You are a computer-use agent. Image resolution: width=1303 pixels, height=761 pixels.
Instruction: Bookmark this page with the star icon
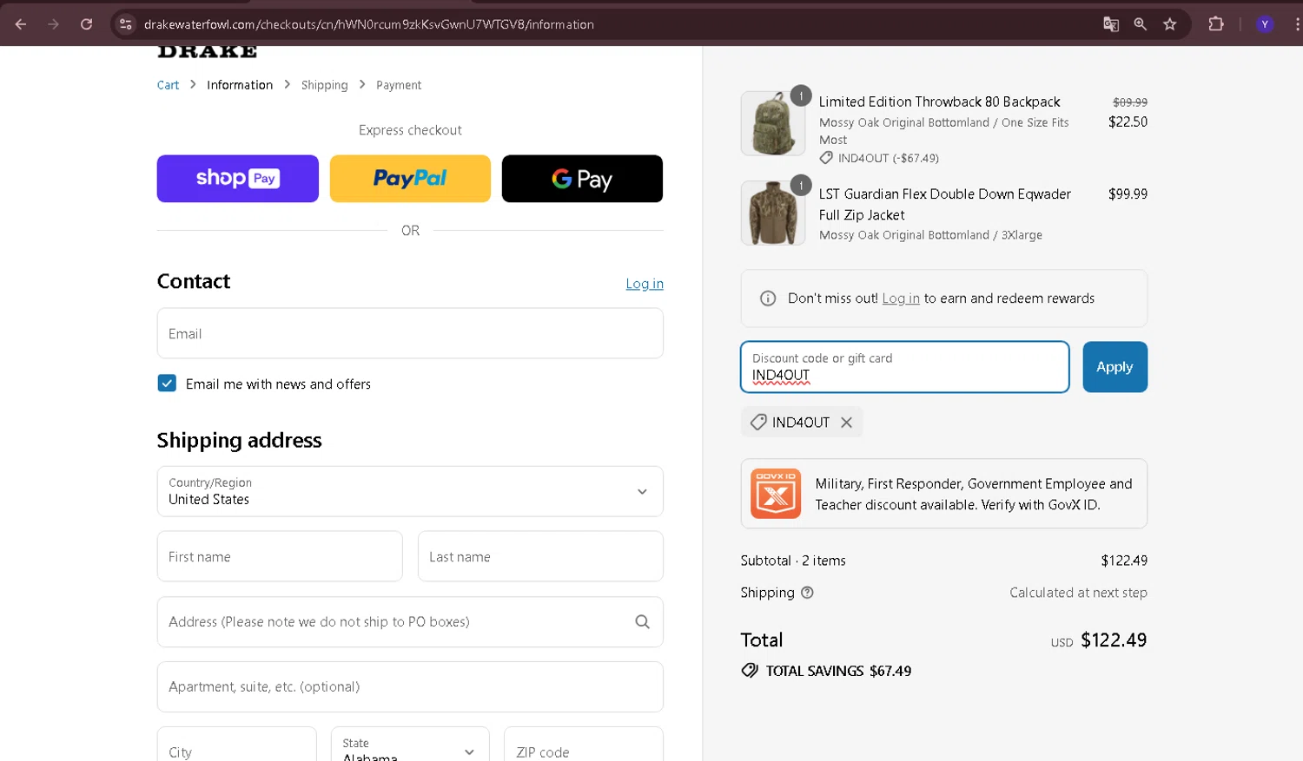click(1170, 24)
